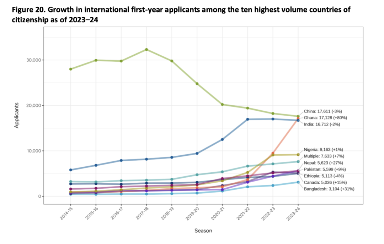Click the Canada 5,036 (+15%) label
Viewport: 384px width, 244px height.
pos(325,182)
